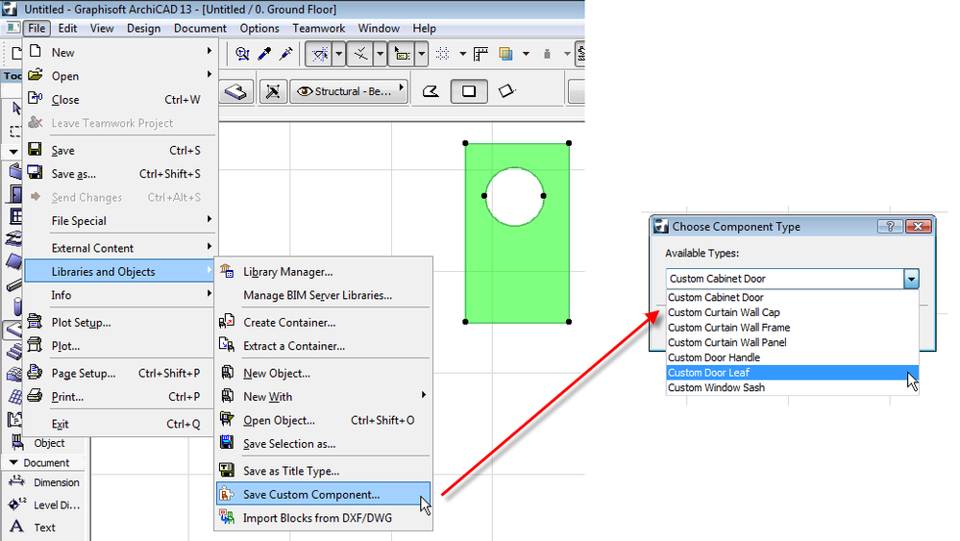Choose Save as... from the File menu
960x541 pixels.
(x=121, y=174)
